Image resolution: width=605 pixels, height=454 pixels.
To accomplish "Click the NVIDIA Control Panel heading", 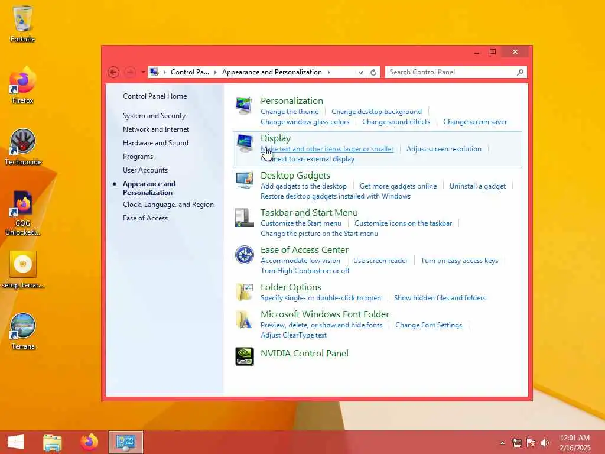I will (x=304, y=354).
